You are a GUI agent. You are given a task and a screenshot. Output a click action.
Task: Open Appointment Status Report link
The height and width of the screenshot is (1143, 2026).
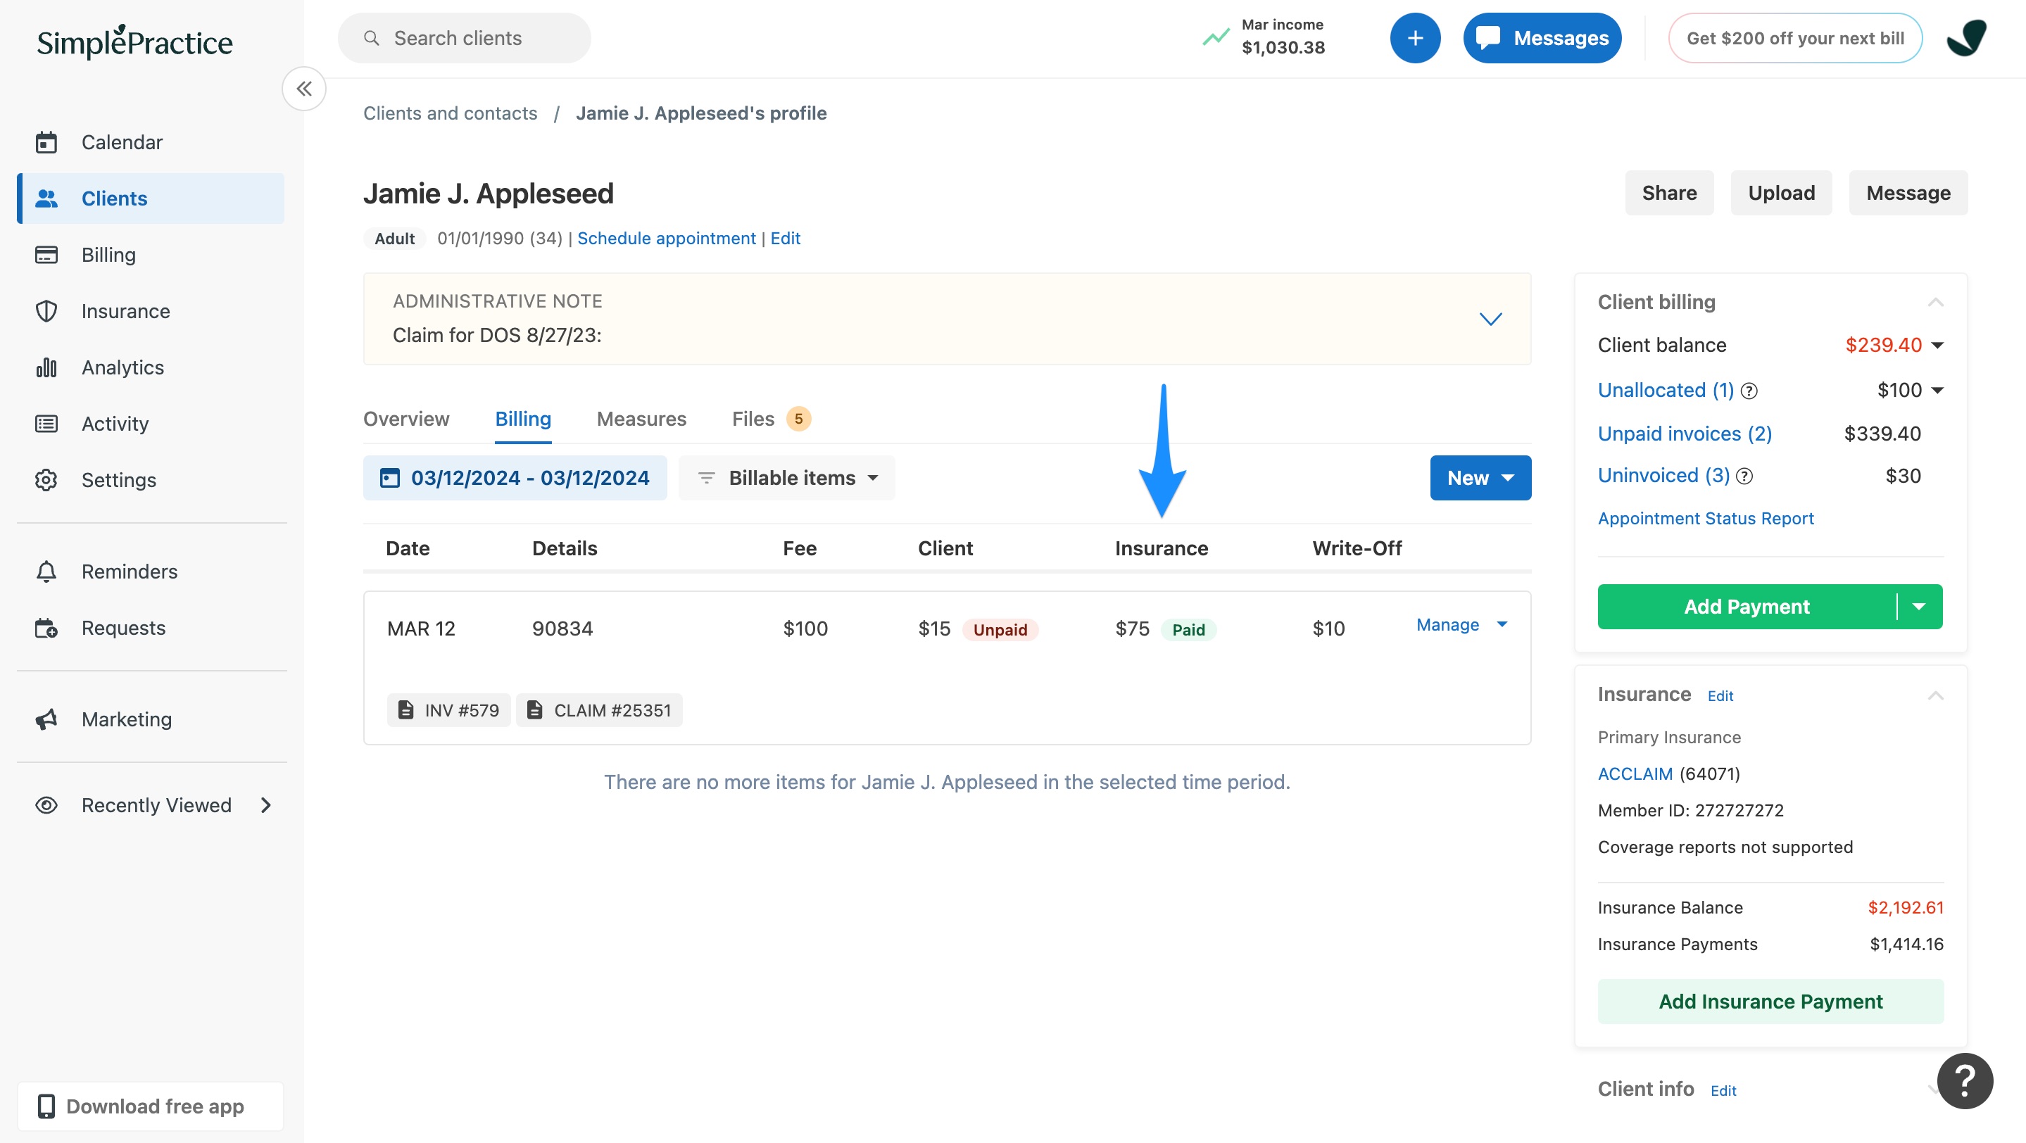coord(1706,519)
